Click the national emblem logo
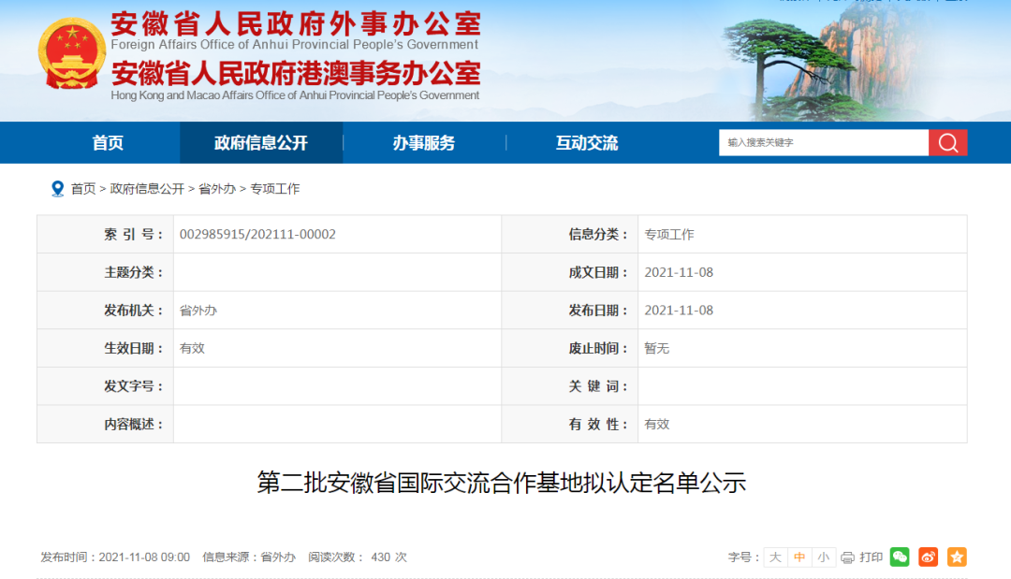The image size is (1011, 579). coord(71,53)
